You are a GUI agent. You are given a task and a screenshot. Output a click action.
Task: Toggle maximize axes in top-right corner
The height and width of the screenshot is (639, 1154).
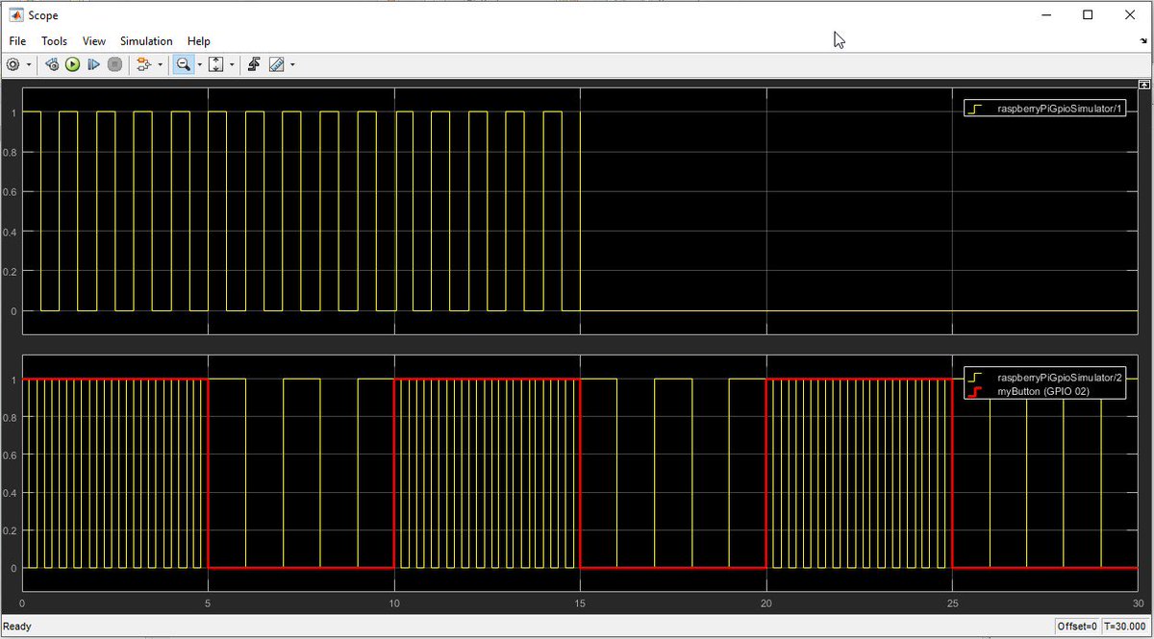(1144, 86)
